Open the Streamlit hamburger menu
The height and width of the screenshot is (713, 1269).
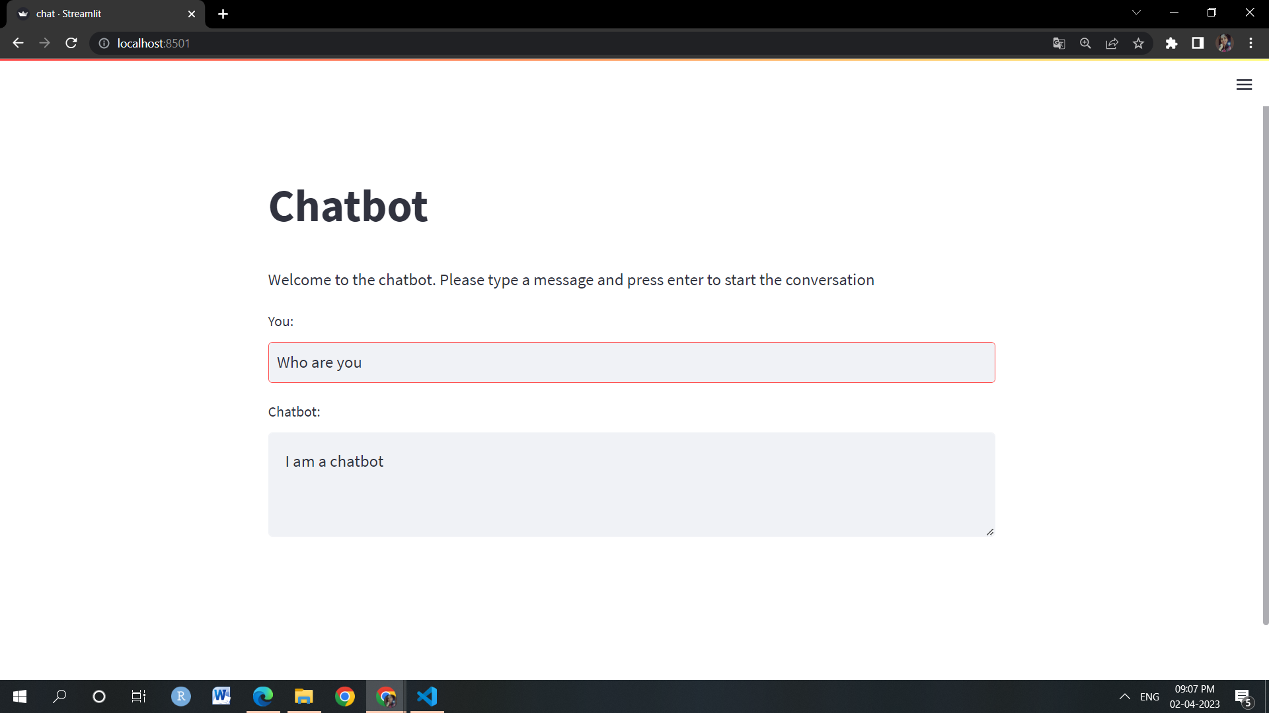pyautogui.click(x=1244, y=85)
